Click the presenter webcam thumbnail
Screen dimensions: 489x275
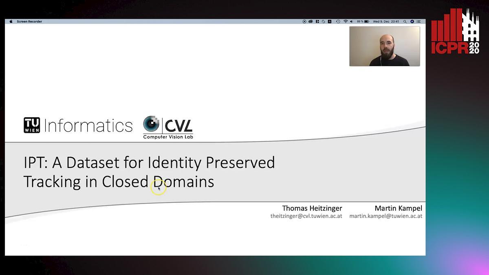(x=384, y=46)
